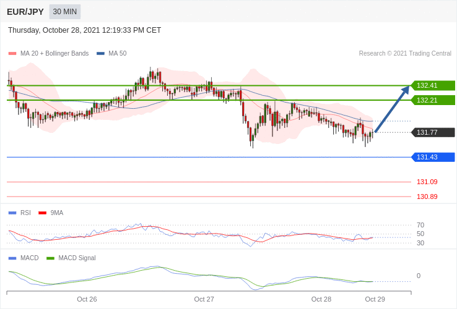Click the Oct 26 date axis label
The height and width of the screenshot is (309, 457).
[87, 299]
